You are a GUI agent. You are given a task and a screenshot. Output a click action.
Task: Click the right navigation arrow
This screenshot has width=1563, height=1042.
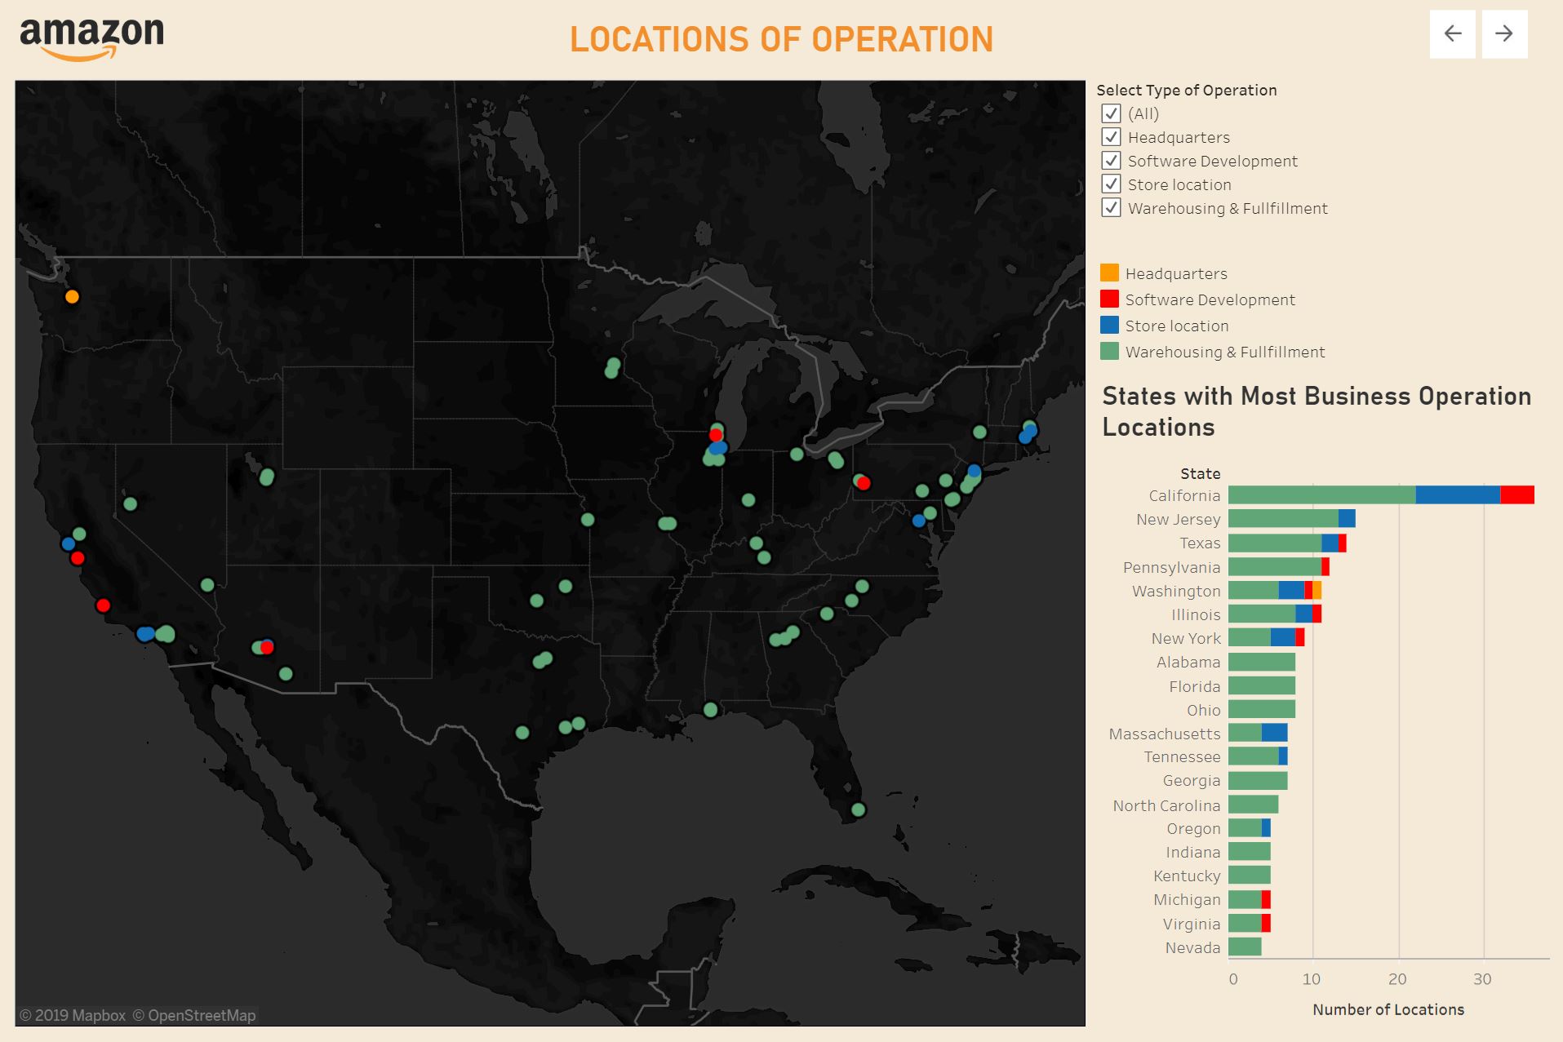(1505, 34)
